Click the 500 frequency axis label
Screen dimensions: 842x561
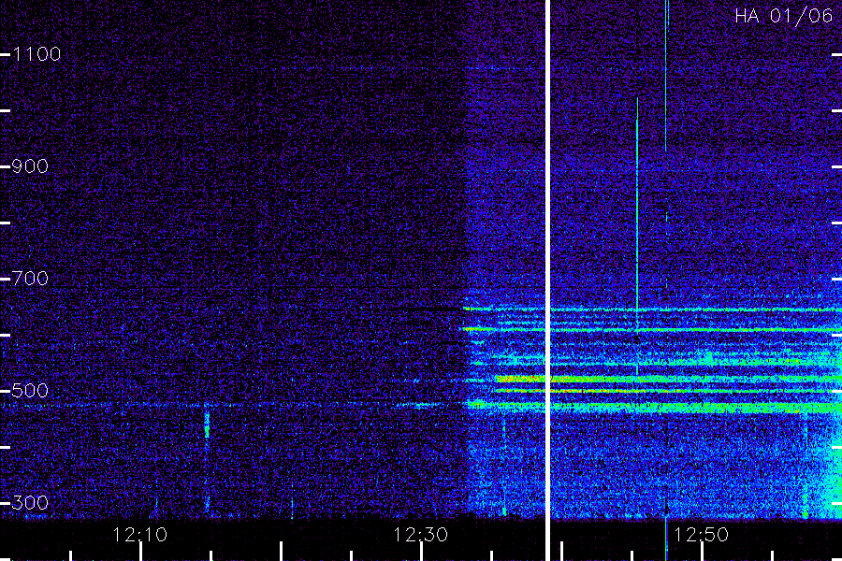[30, 391]
